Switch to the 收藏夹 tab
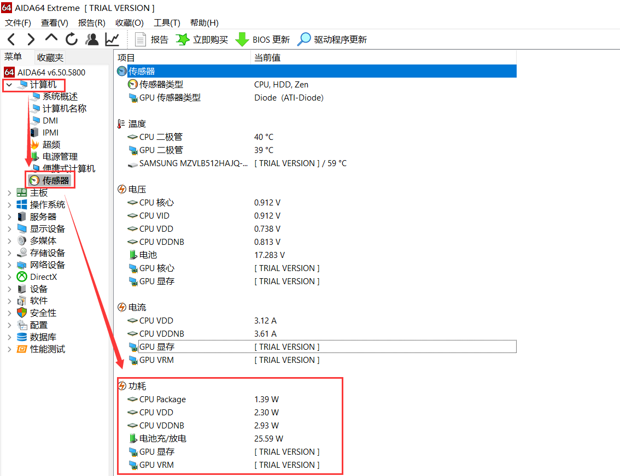The image size is (620, 476). pos(50,57)
